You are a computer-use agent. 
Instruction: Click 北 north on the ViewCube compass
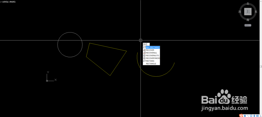248,3
